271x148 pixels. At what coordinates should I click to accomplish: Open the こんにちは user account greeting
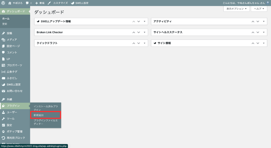(244, 3)
